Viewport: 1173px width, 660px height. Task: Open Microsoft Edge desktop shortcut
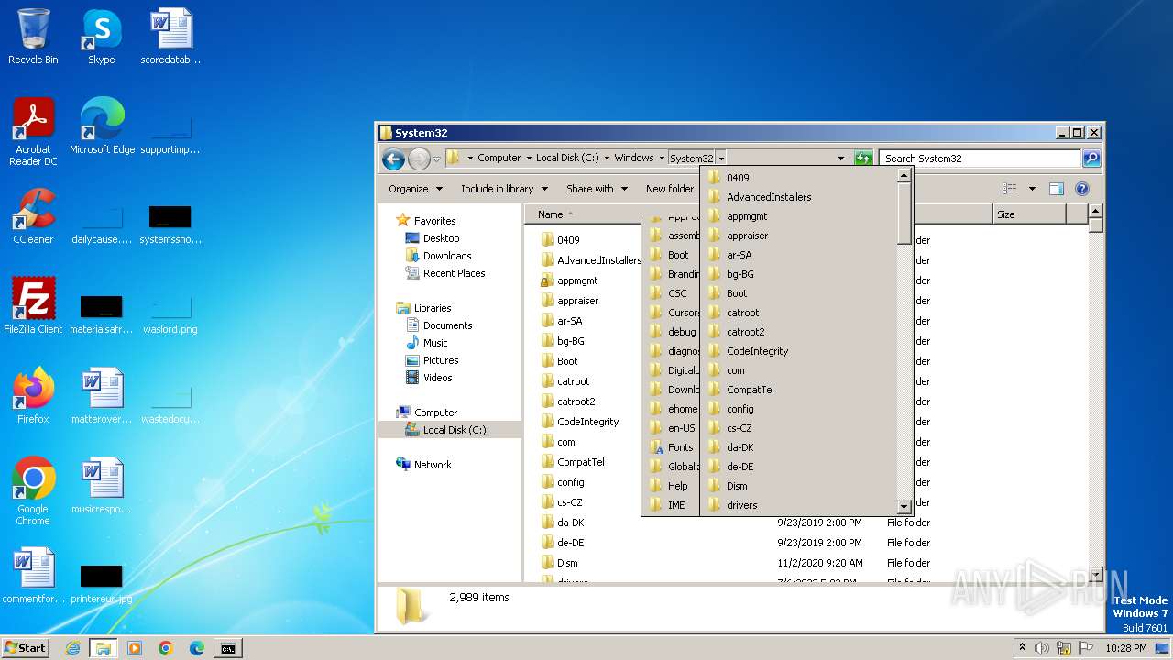[x=102, y=127]
